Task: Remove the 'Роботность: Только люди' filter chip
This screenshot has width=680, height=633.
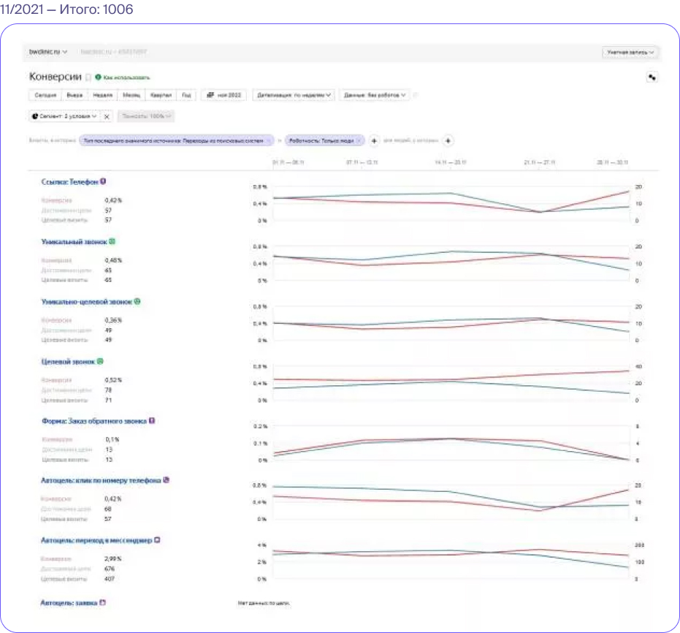Action: [x=359, y=140]
